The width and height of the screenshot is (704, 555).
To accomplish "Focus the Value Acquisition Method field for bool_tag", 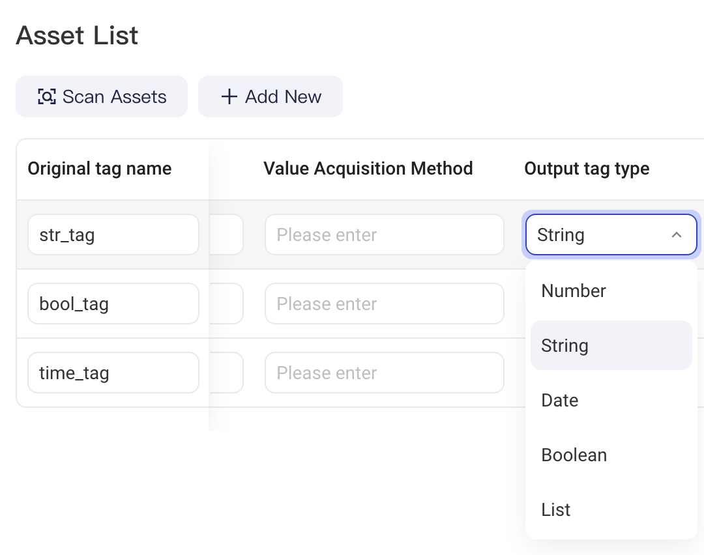I will (x=385, y=304).
